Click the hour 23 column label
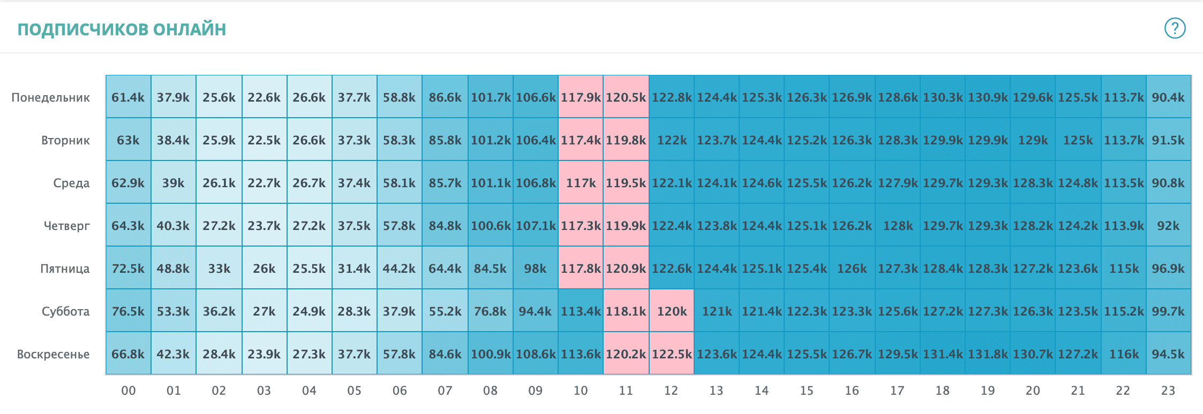Viewport: 1203px width, 414px height. (1168, 390)
